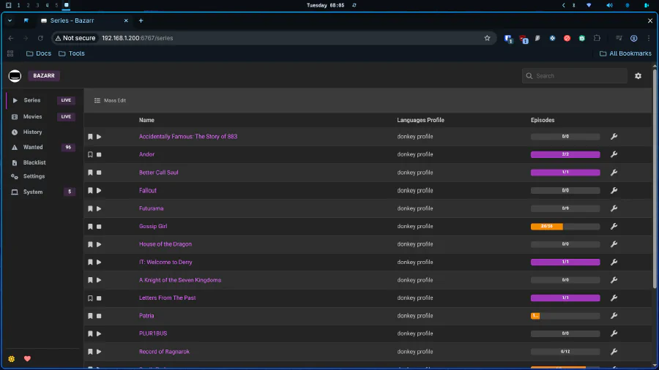Expand the System section in the sidebar

[x=33, y=192]
